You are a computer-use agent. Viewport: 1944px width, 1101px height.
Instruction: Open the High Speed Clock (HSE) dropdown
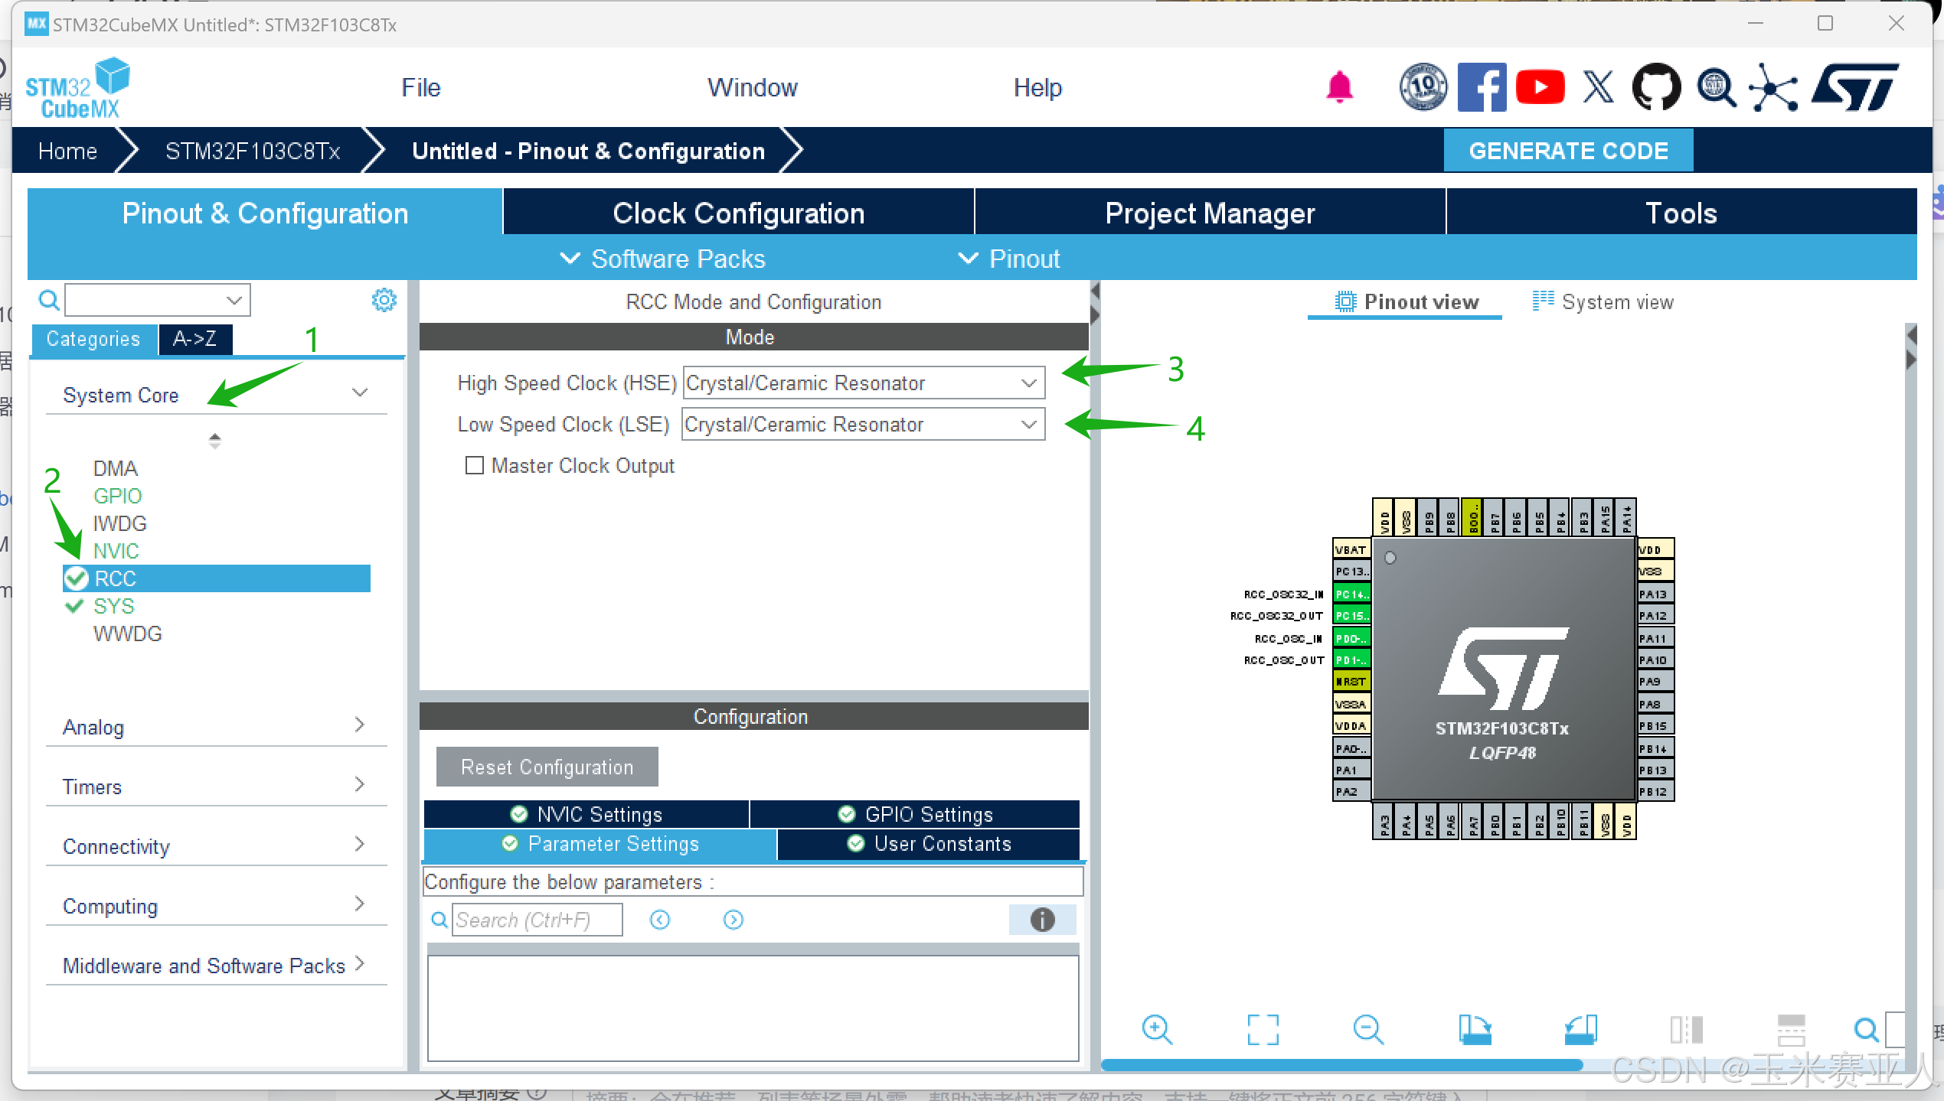pyautogui.click(x=863, y=383)
